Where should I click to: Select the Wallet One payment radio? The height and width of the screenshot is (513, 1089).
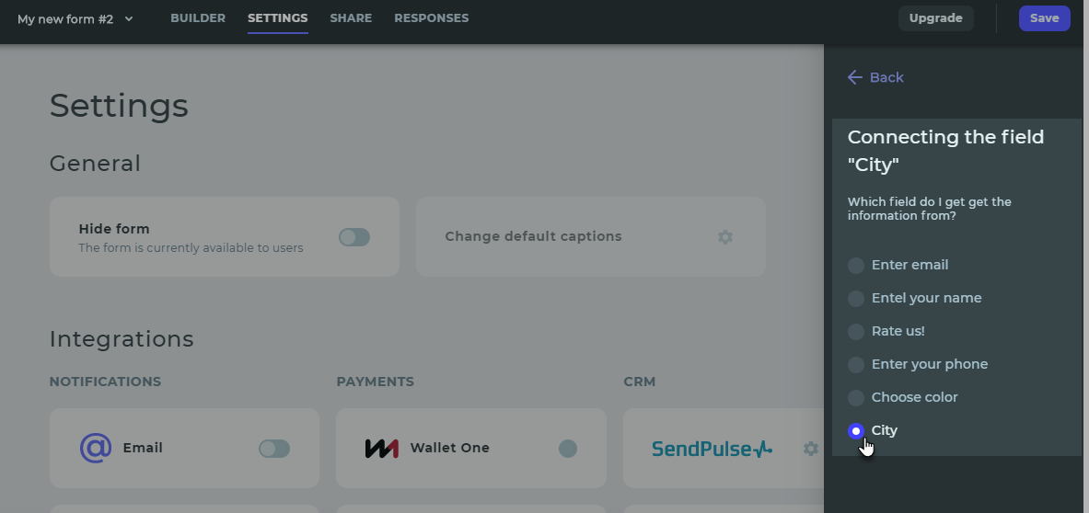[568, 449]
